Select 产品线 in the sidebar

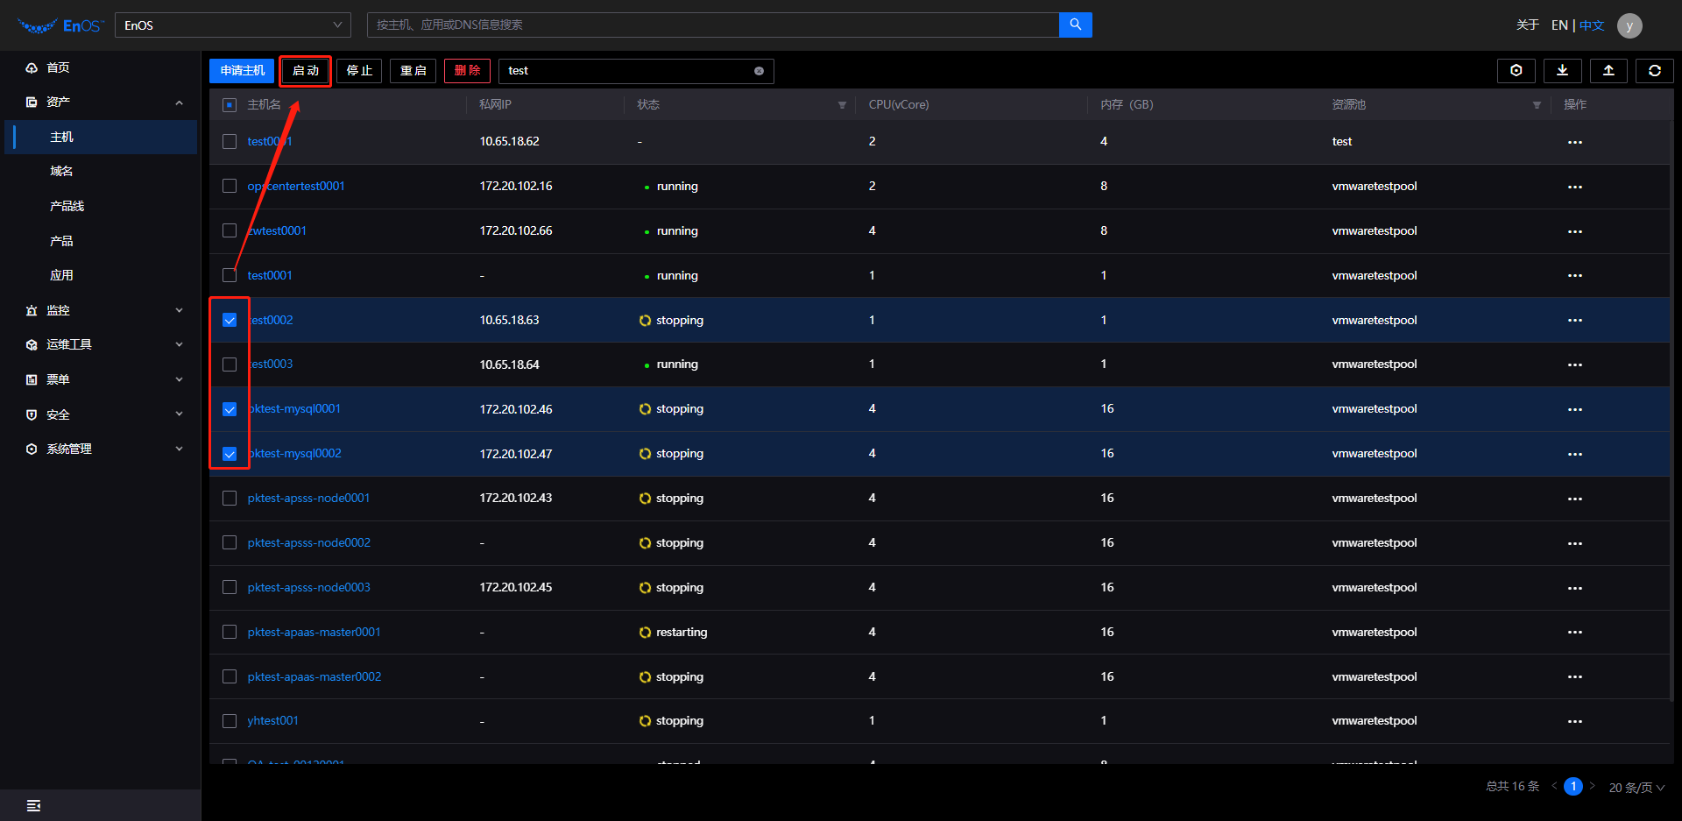[x=67, y=206]
